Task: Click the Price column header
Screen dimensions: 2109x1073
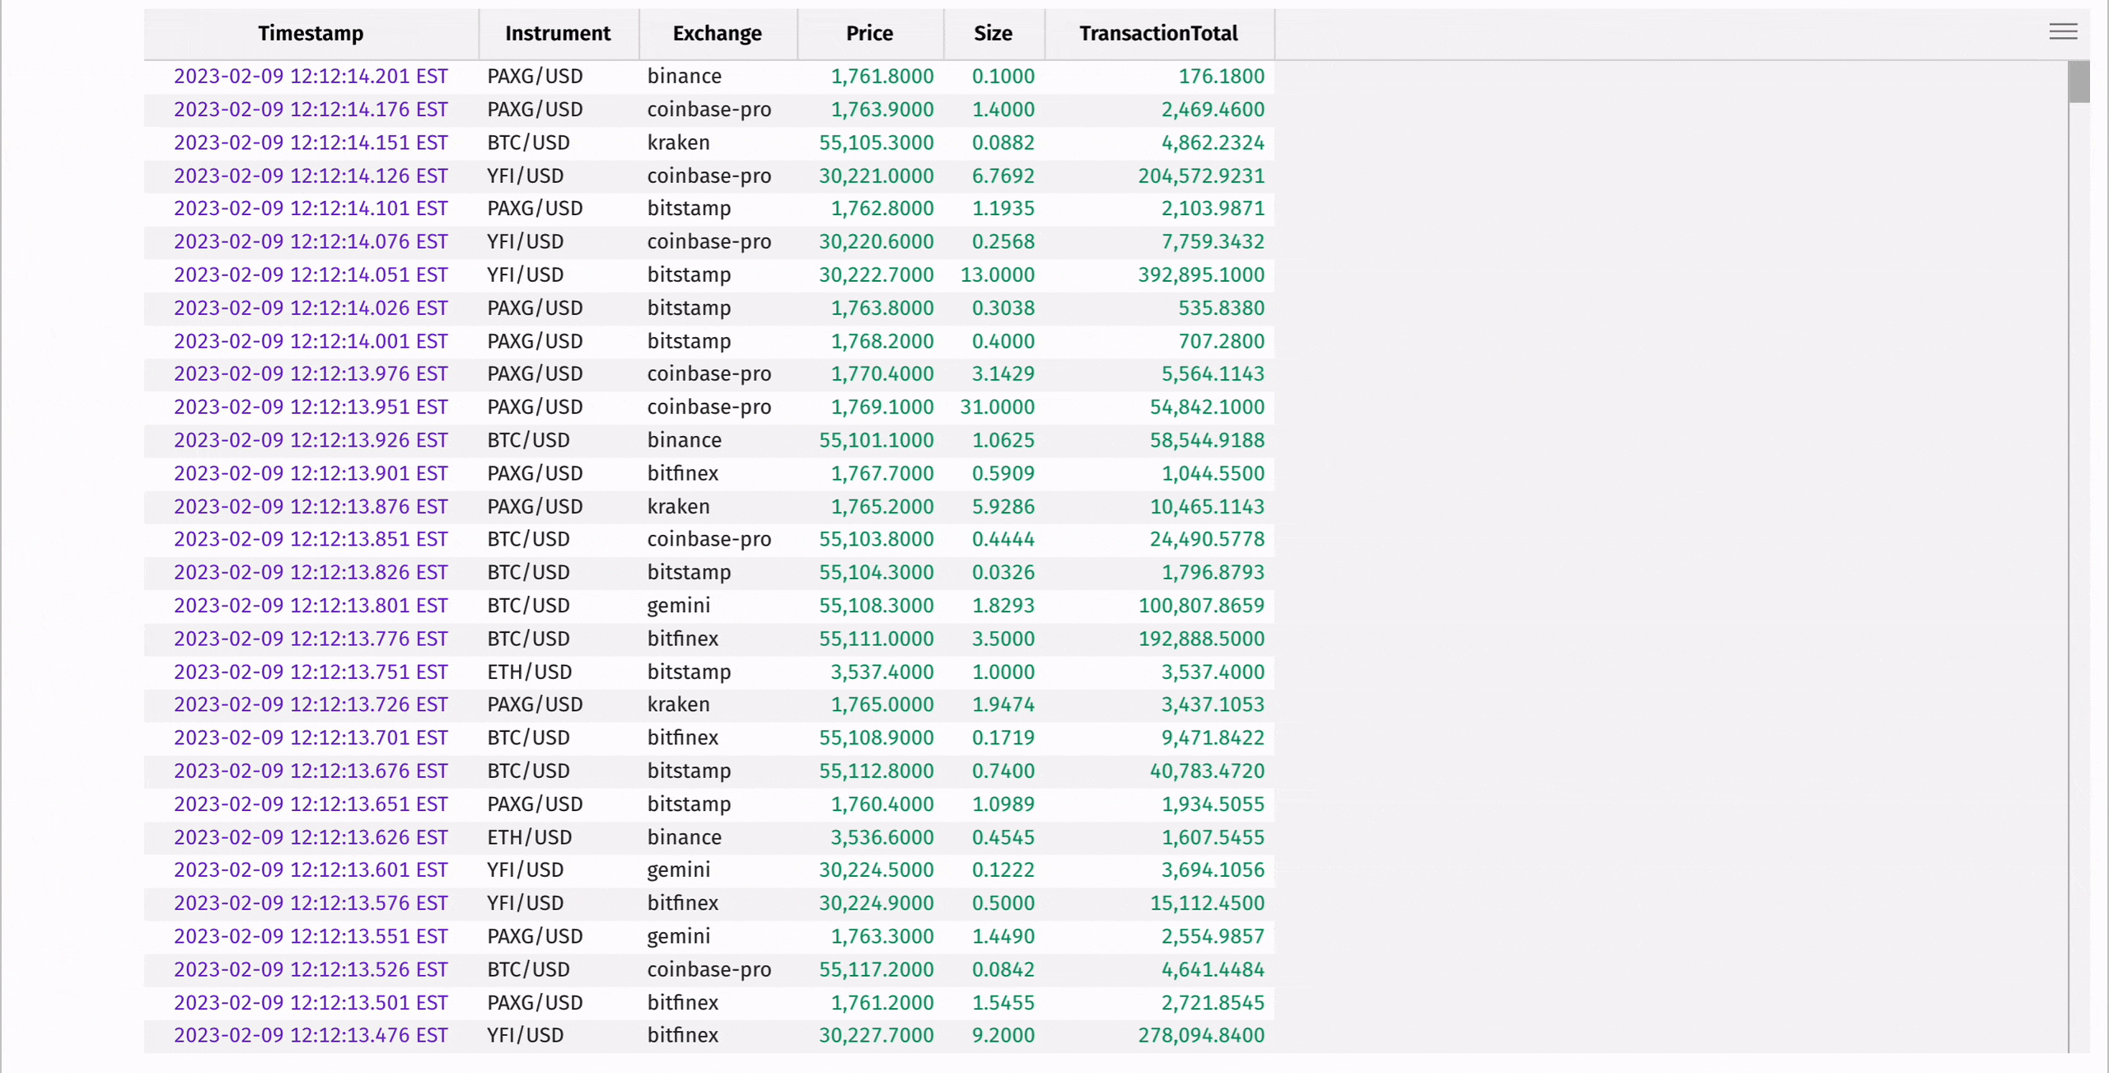Action: pyautogui.click(x=869, y=34)
